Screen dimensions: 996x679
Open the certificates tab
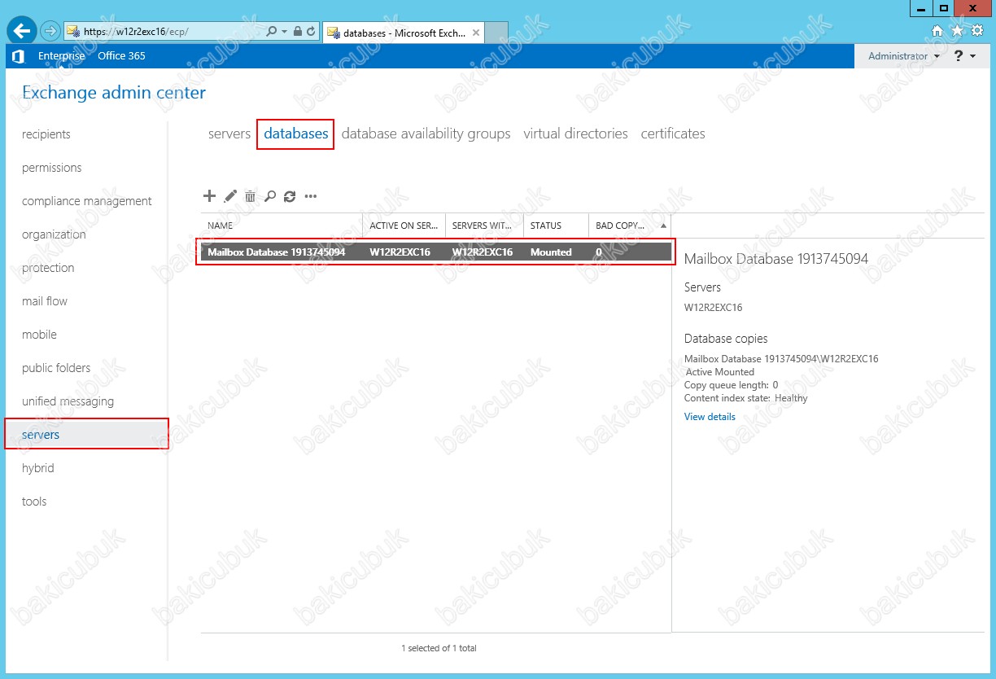pos(673,134)
